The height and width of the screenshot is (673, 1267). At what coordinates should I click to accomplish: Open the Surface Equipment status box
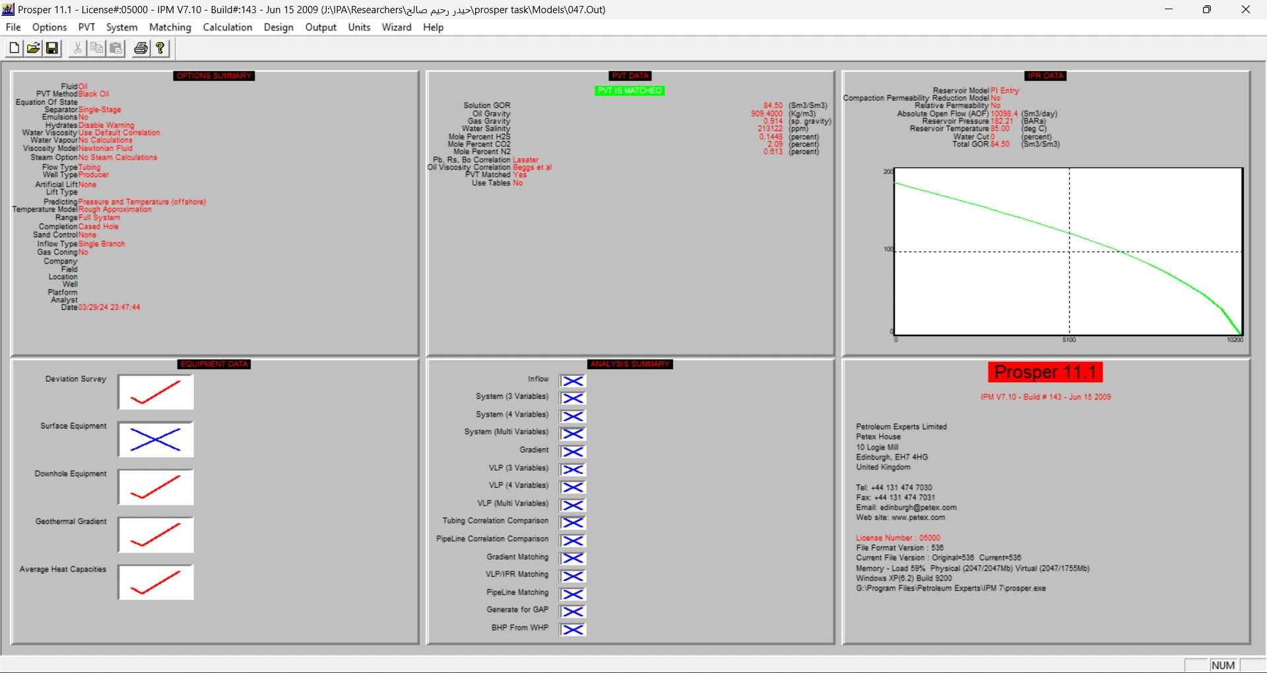pyautogui.click(x=156, y=440)
